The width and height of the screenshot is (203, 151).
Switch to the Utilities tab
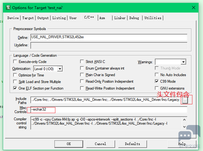click(153, 18)
